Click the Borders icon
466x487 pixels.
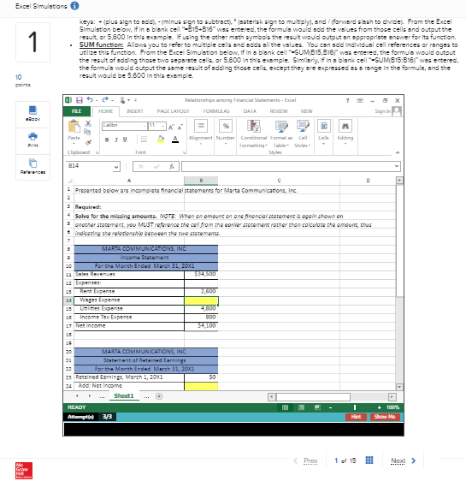[144, 140]
